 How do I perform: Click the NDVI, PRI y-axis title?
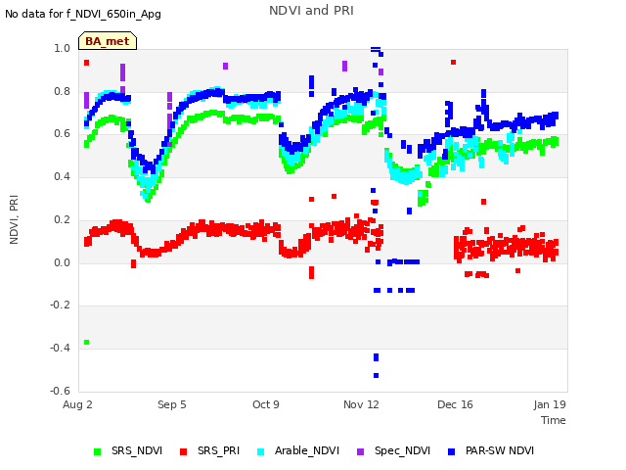pyautogui.click(x=14, y=219)
